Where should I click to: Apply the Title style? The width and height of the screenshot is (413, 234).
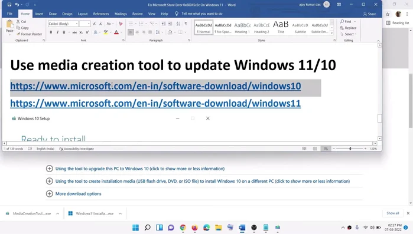[281, 28]
